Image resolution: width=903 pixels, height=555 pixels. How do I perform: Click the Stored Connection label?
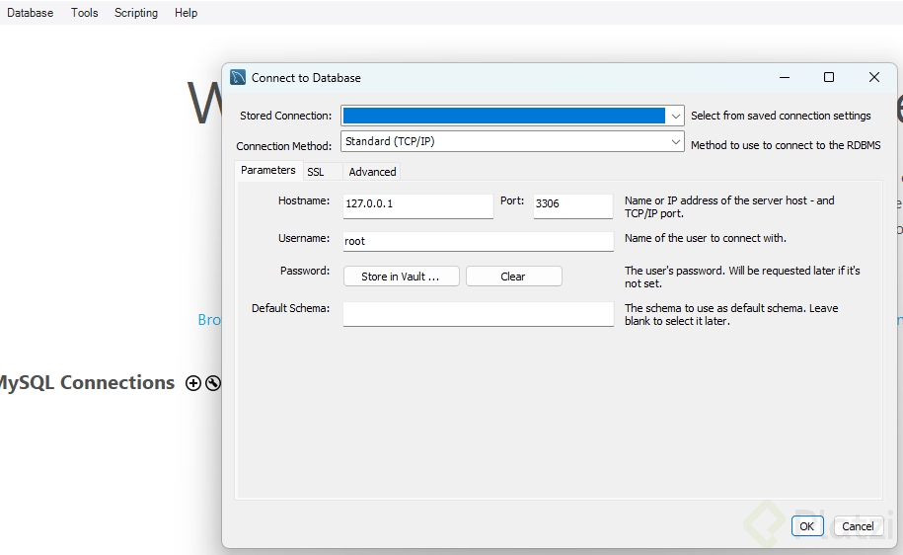click(285, 116)
